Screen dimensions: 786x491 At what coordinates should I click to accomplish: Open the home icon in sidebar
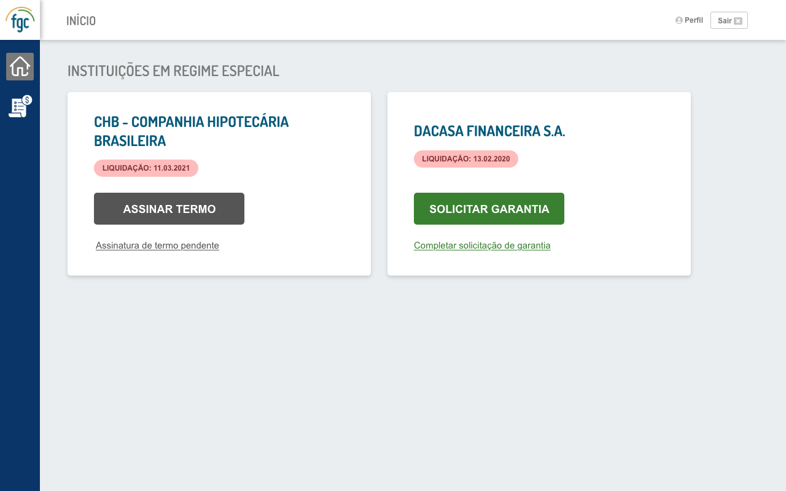[20, 66]
